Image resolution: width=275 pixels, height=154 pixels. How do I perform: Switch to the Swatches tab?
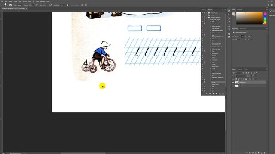[240, 10]
